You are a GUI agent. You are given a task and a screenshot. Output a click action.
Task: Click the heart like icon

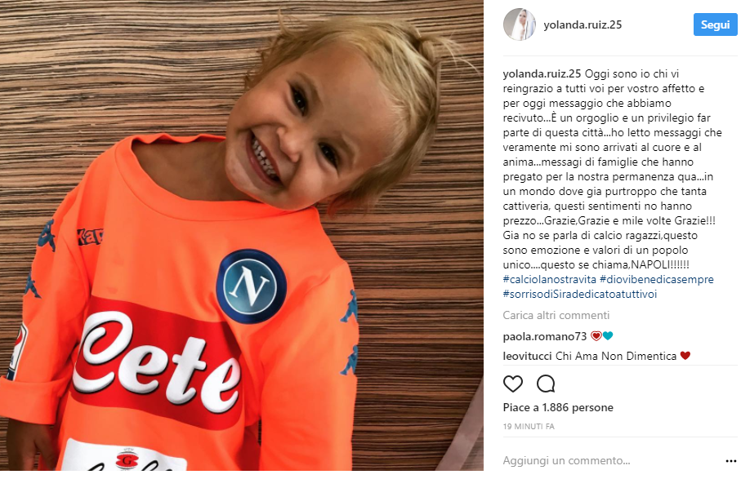(513, 384)
